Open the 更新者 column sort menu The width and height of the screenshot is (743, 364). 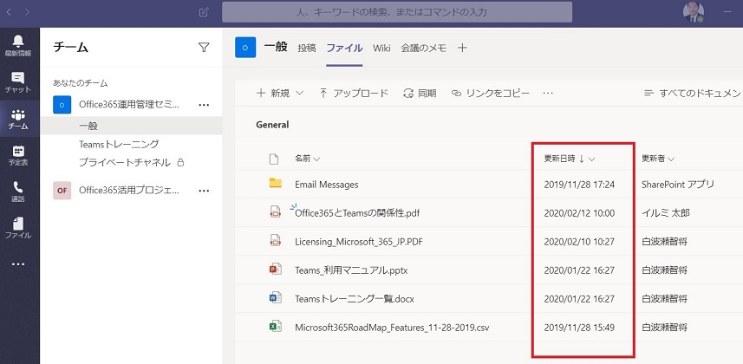(x=658, y=159)
